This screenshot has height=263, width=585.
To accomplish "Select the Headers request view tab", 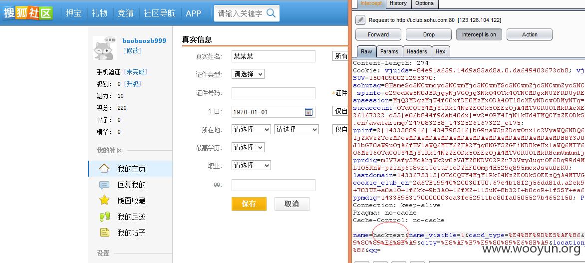I will (x=417, y=51).
